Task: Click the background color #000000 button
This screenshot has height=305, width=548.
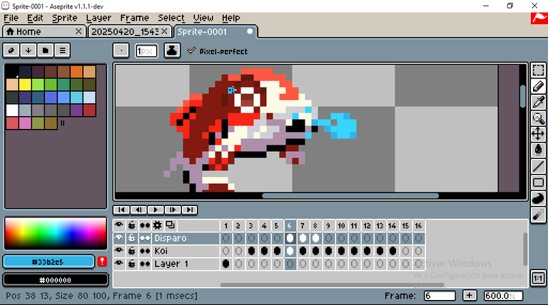Action: (x=56, y=280)
